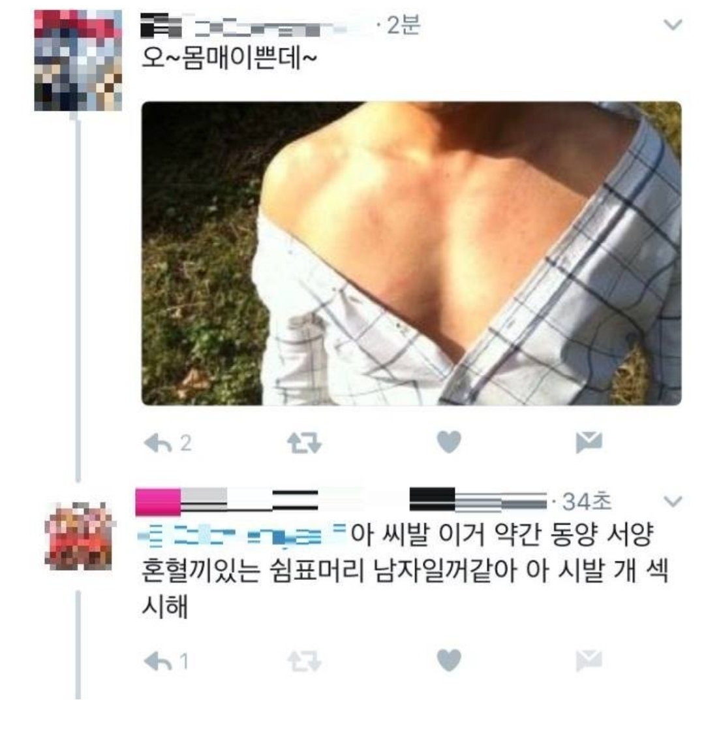Reply to the second tweet posted 34초 ago
This screenshot has width=704, height=734.
point(158,662)
